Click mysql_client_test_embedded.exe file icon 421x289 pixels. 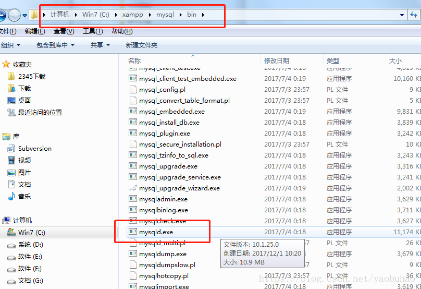[x=133, y=78]
